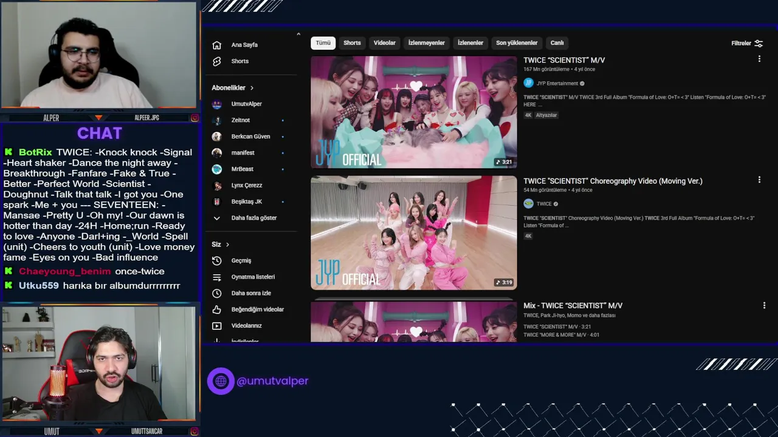Viewport: 778px width, 437px height.
Task: Select the Son yüklenenler filter chip
Action: click(517, 43)
